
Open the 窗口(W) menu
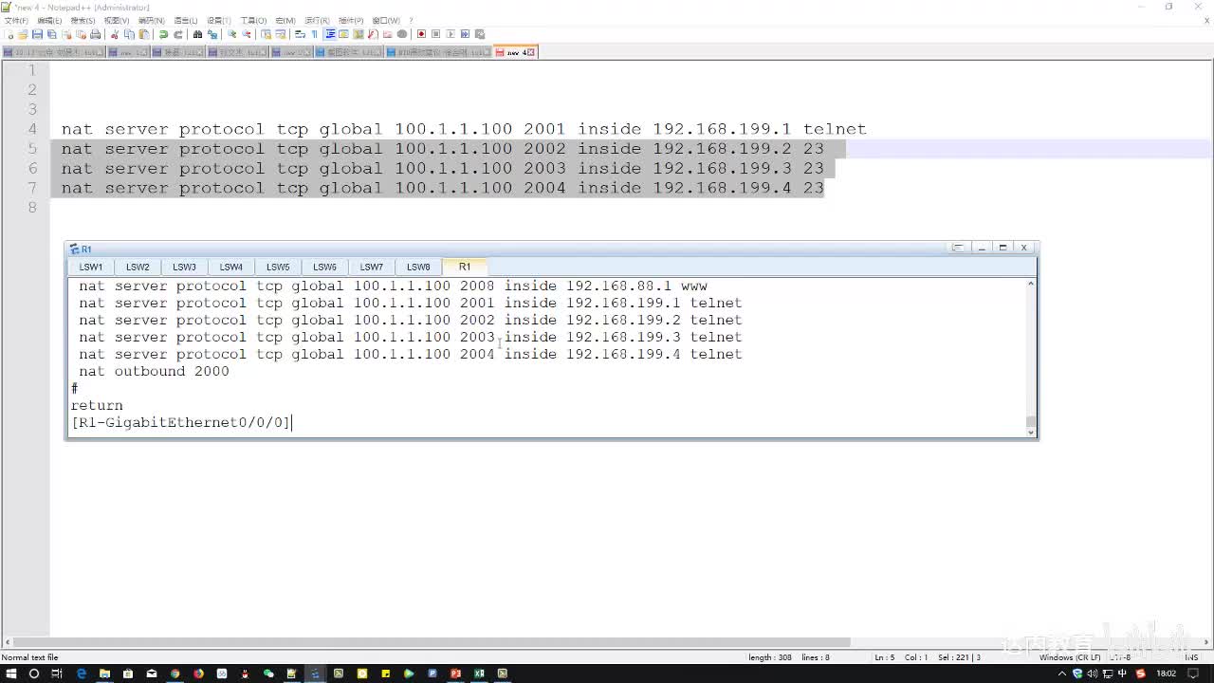[x=386, y=20]
